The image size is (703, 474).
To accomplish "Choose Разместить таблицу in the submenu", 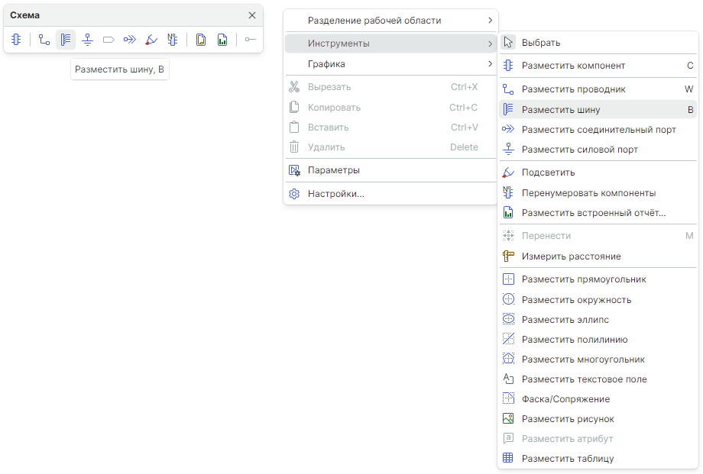I will [x=567, y=459].
